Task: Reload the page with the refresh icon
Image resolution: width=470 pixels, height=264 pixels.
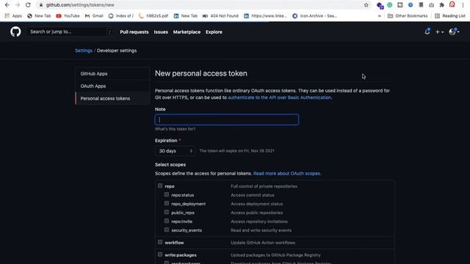Action: 28,5
